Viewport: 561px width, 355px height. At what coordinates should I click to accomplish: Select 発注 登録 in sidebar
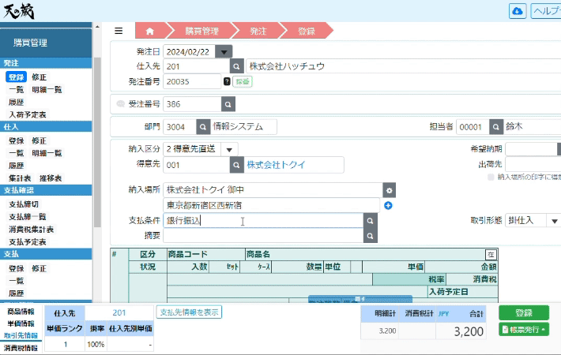click(x=16, y=77)
